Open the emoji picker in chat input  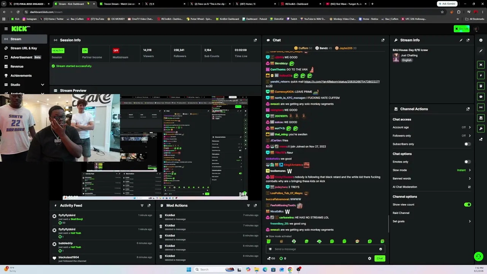(380, 249)
